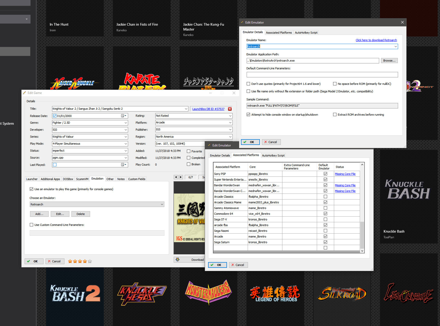The image size is (440, 326).
Task: Enable No space before ROM option
Action: [335, 84]
